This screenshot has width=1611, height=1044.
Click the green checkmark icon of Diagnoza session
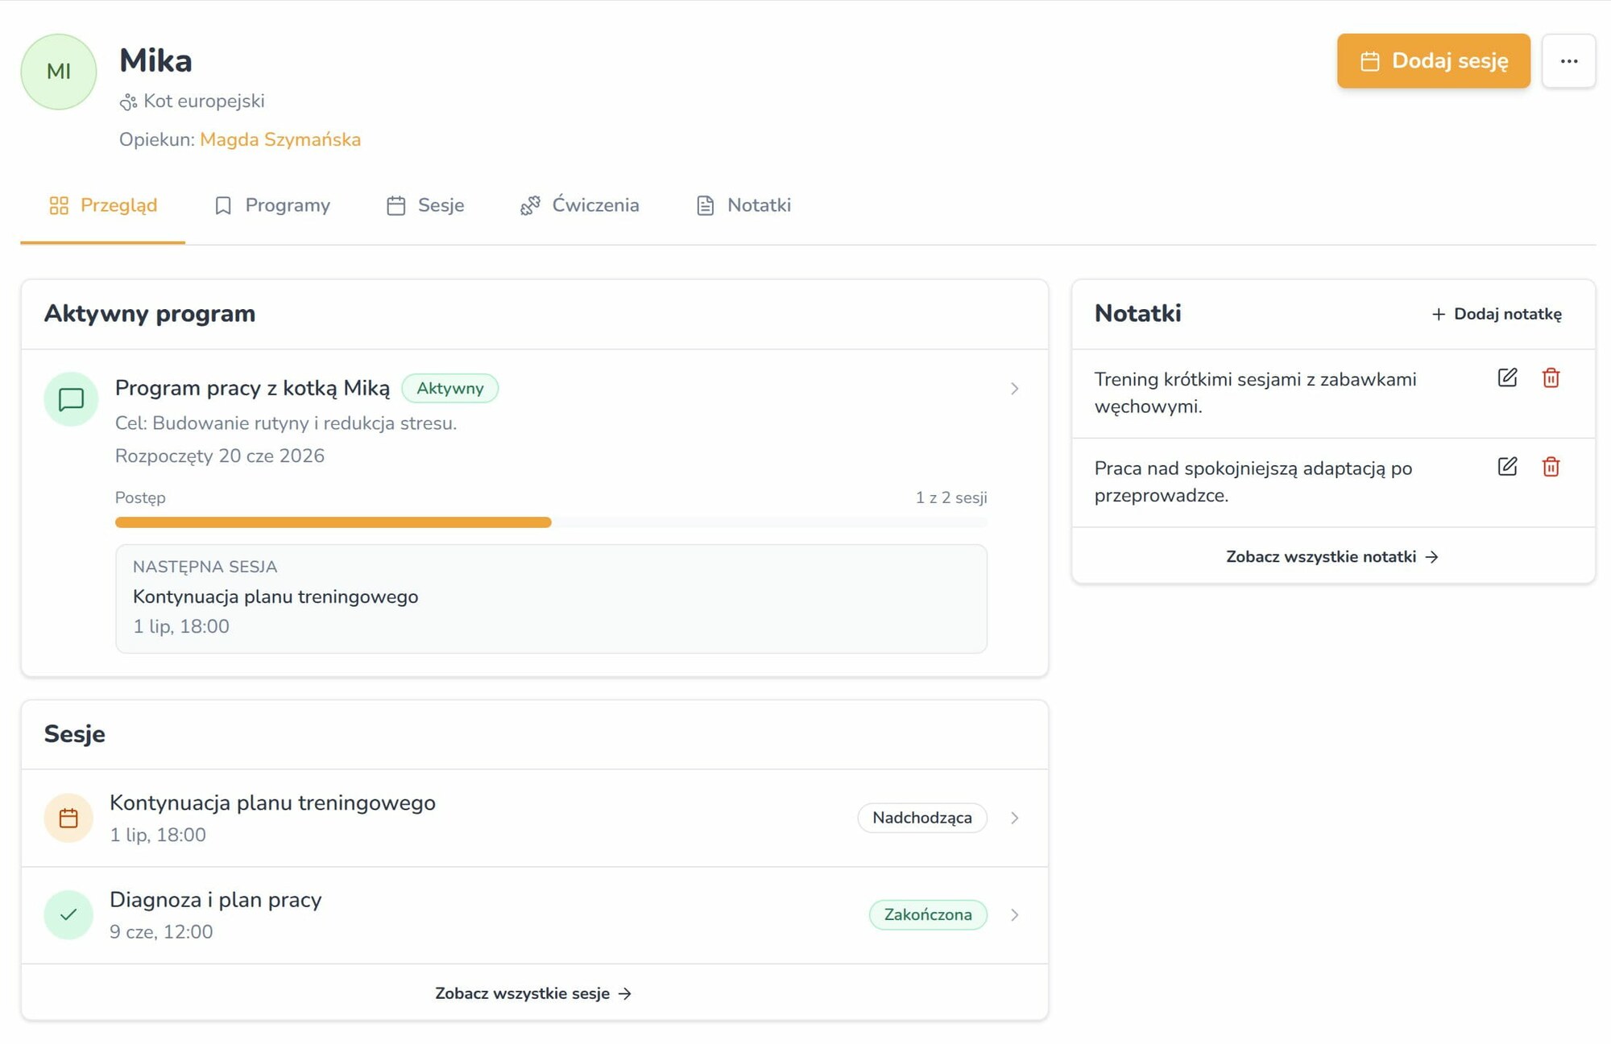click(68, 914)
